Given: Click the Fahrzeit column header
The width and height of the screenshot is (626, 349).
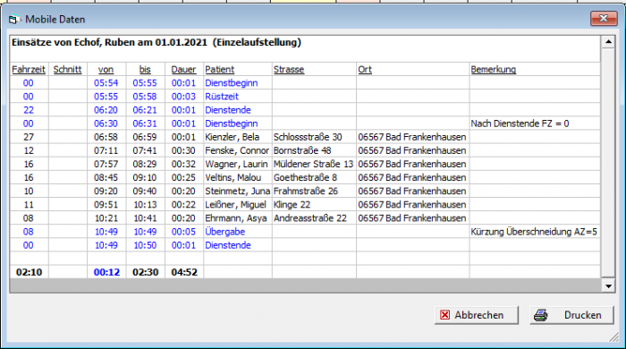Looking at the screenshot, I should (29, 70).
